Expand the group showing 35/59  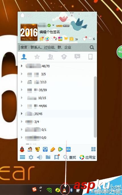click(22, 90)
